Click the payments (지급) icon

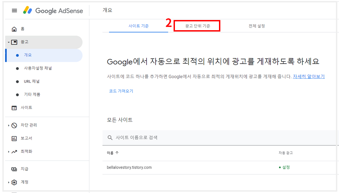point(14,169)
